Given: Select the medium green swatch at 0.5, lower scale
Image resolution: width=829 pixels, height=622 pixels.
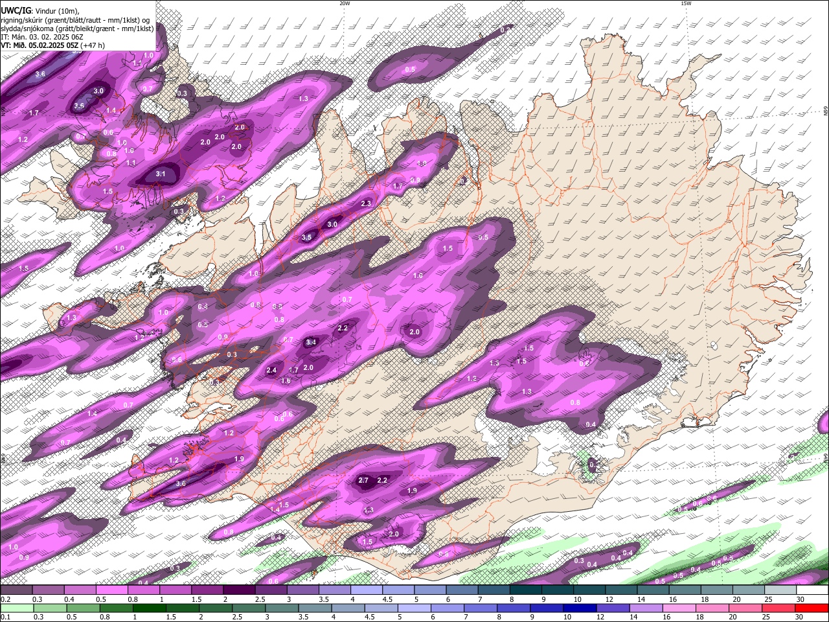Looking at the screenshot, I should pos(84,608).
